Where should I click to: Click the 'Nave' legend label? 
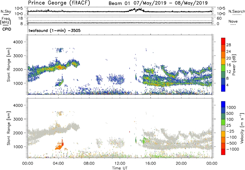(x=233, y=21)
